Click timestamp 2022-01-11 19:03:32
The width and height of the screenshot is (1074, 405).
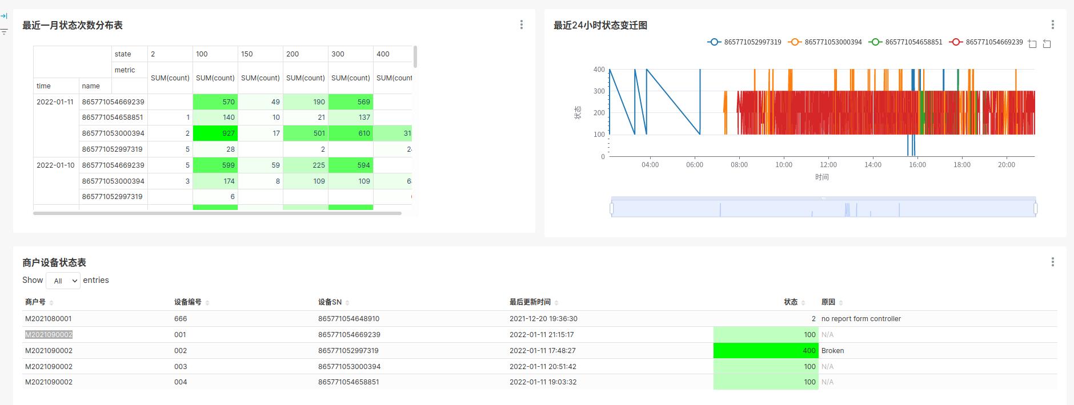pos(543,382)
